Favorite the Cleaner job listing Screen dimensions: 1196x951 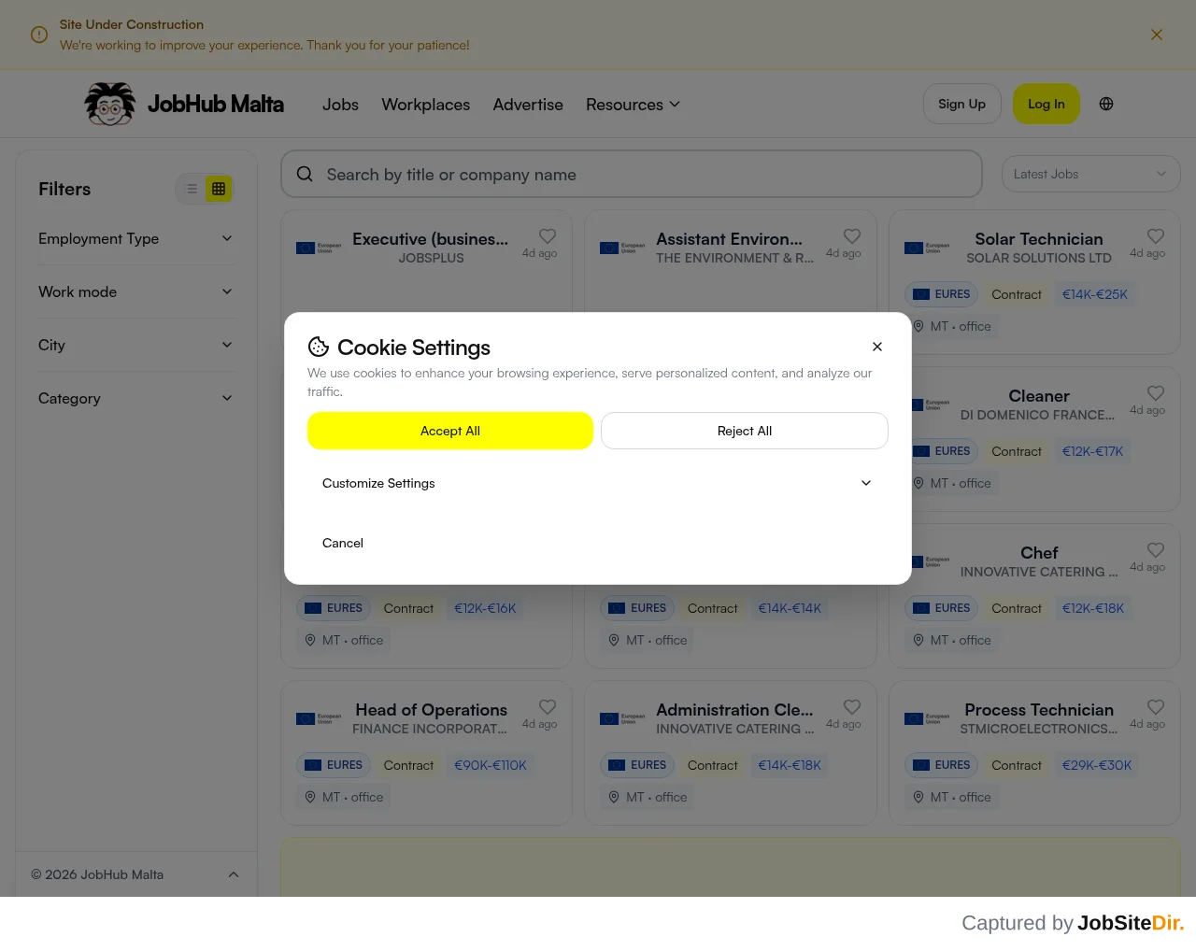(x=1156, y=393)
